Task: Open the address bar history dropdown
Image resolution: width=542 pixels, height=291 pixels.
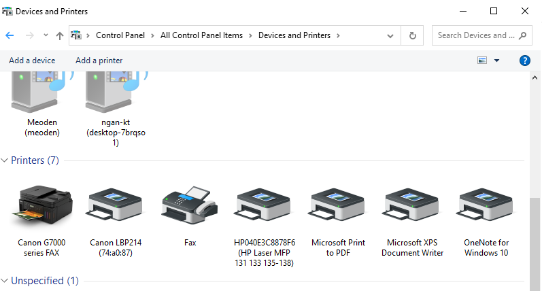Action: coord(390,35)
